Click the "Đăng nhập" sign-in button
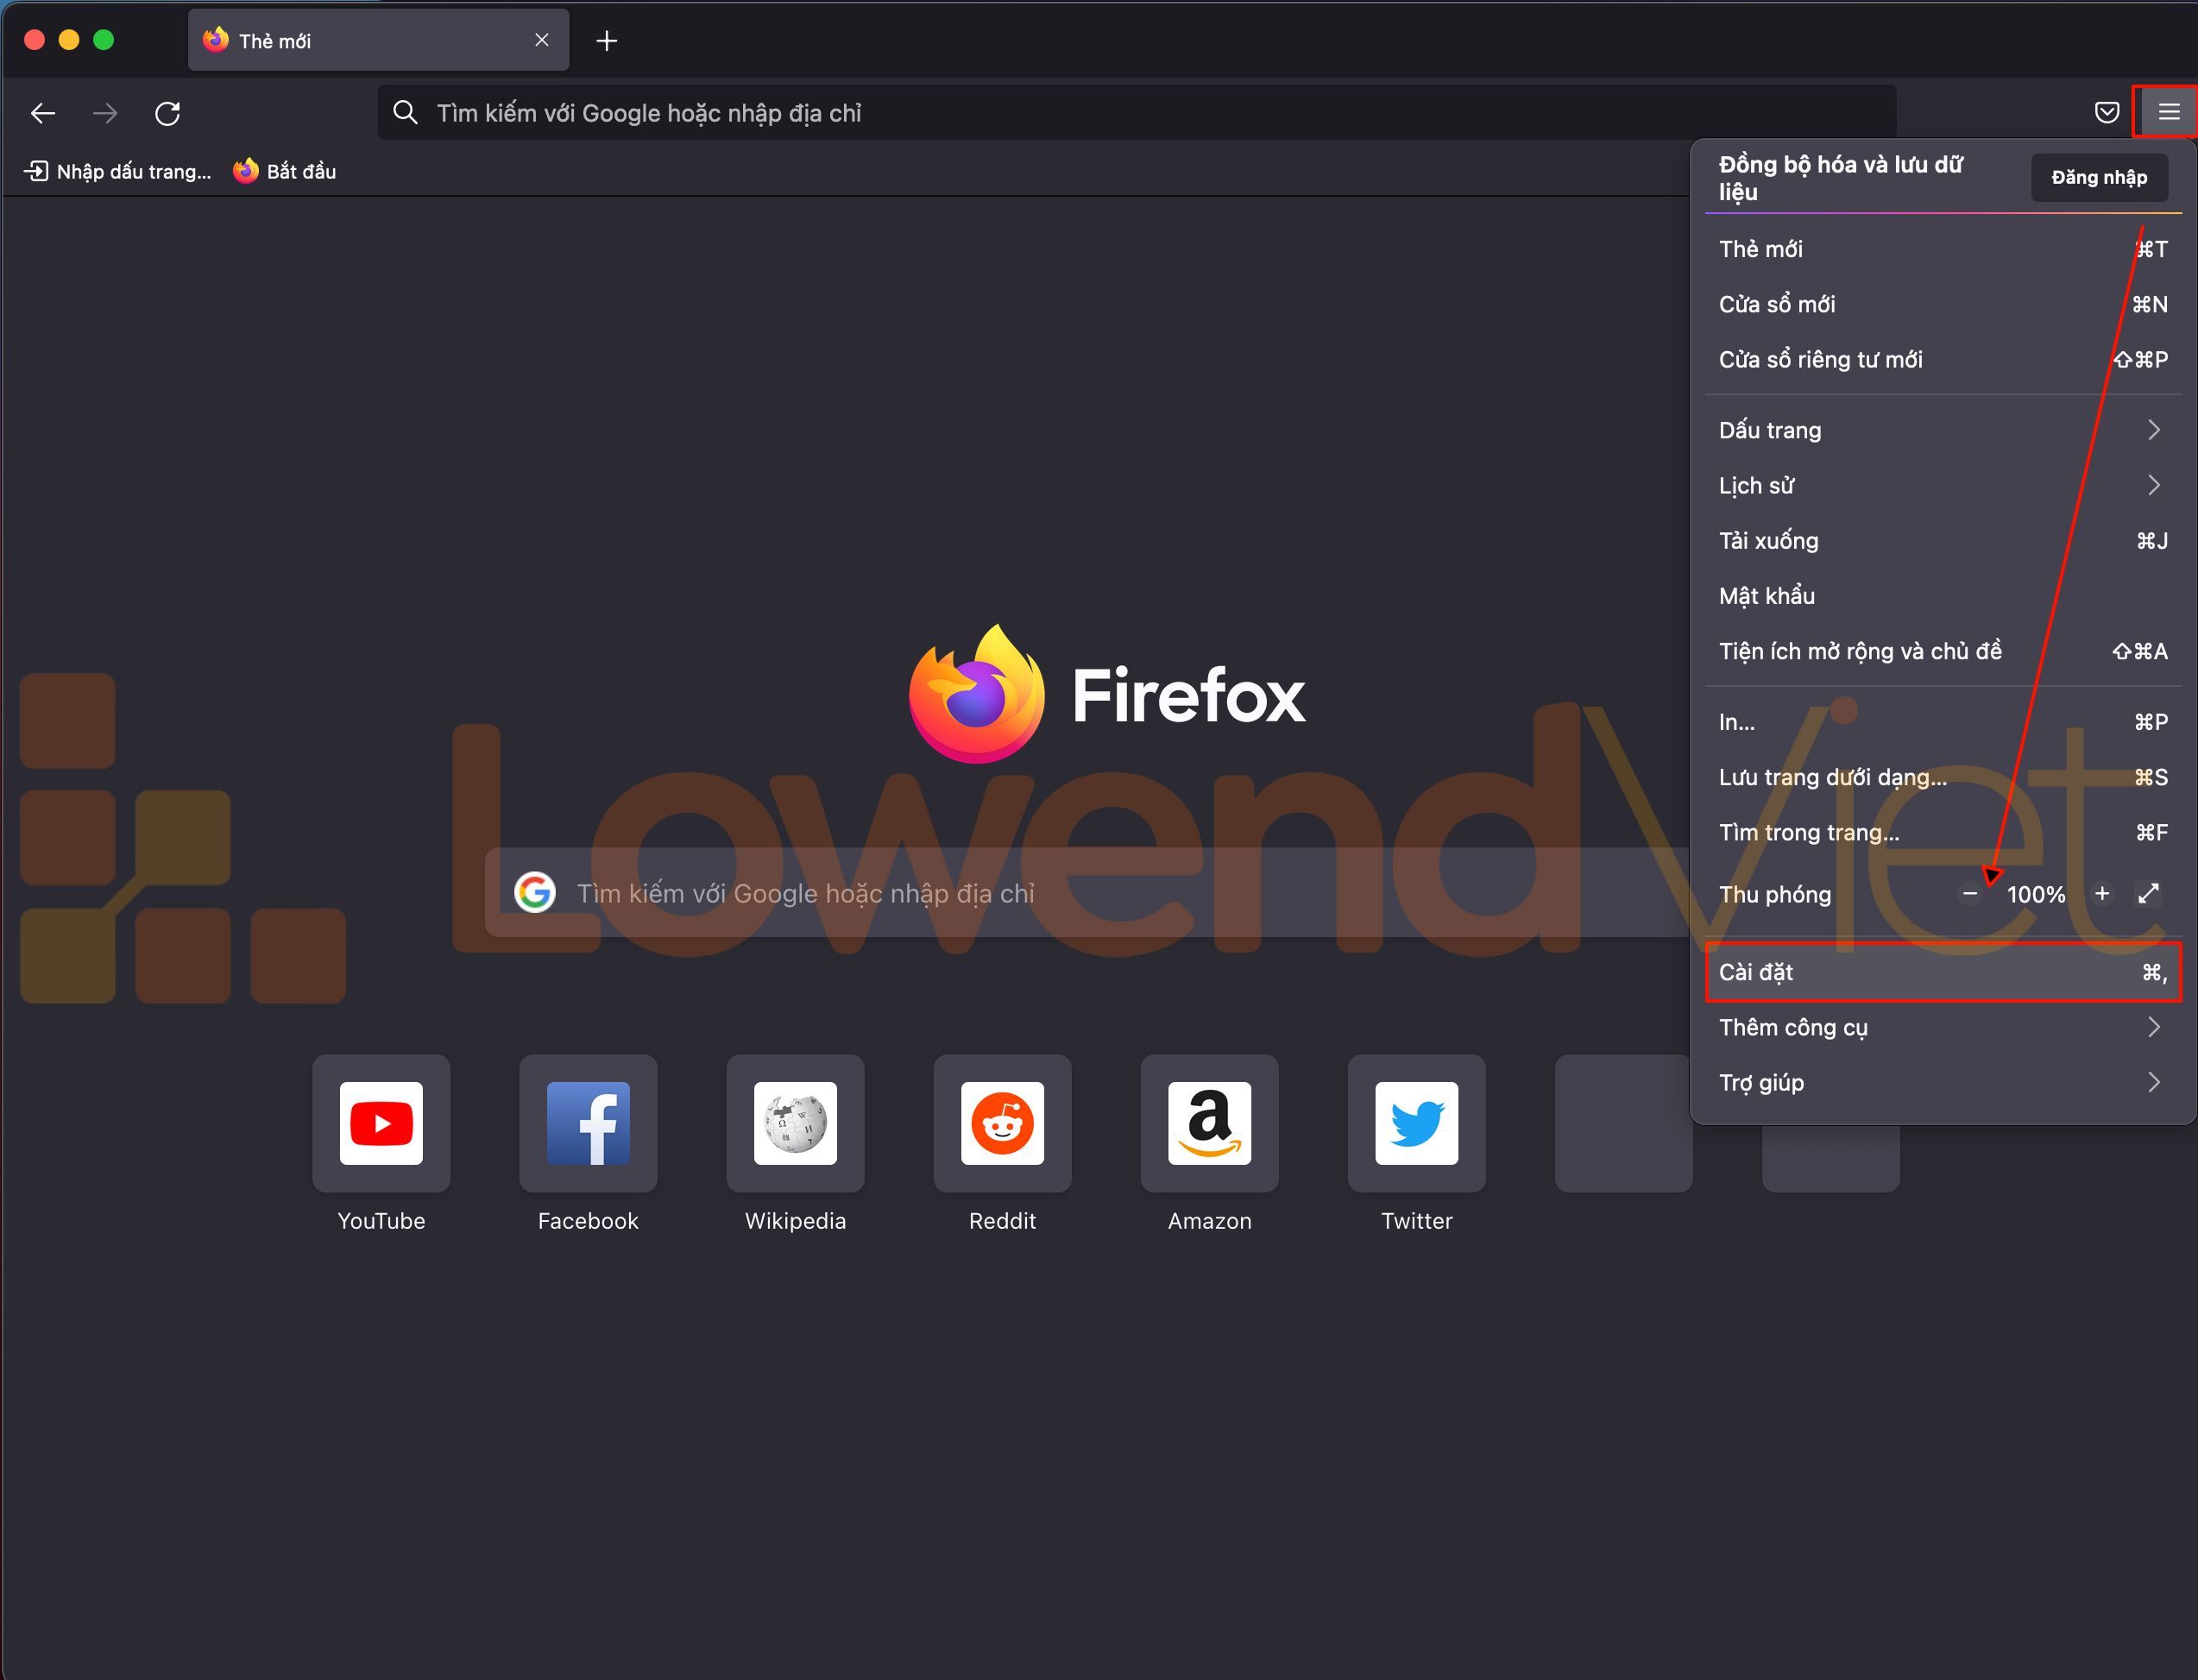Viewport: 2198px width, 1680px height. pyautogui.click(x=2099, y=177)
